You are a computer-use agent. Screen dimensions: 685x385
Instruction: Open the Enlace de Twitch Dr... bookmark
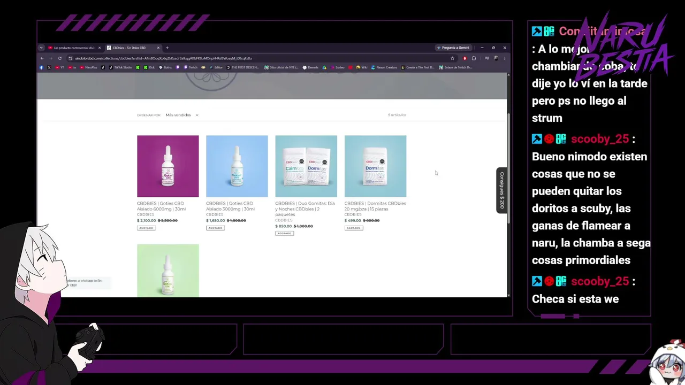coord(455,67)
